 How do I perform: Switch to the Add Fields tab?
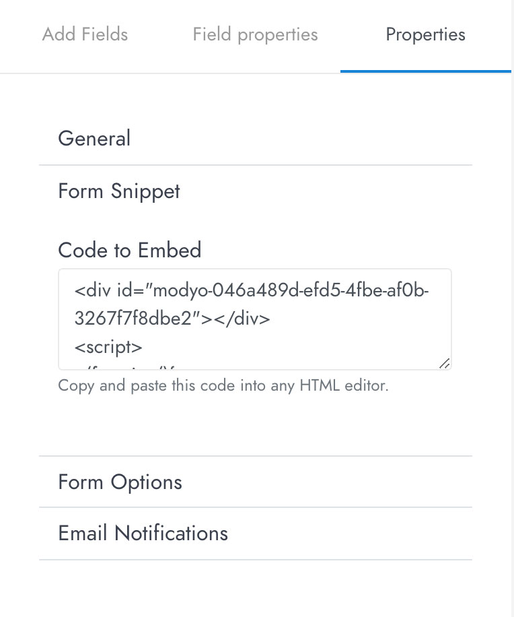[x=85, y=34]
